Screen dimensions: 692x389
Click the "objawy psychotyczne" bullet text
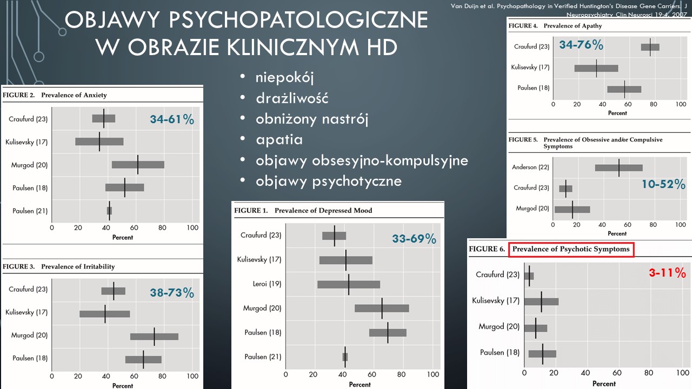pos(329,181)
